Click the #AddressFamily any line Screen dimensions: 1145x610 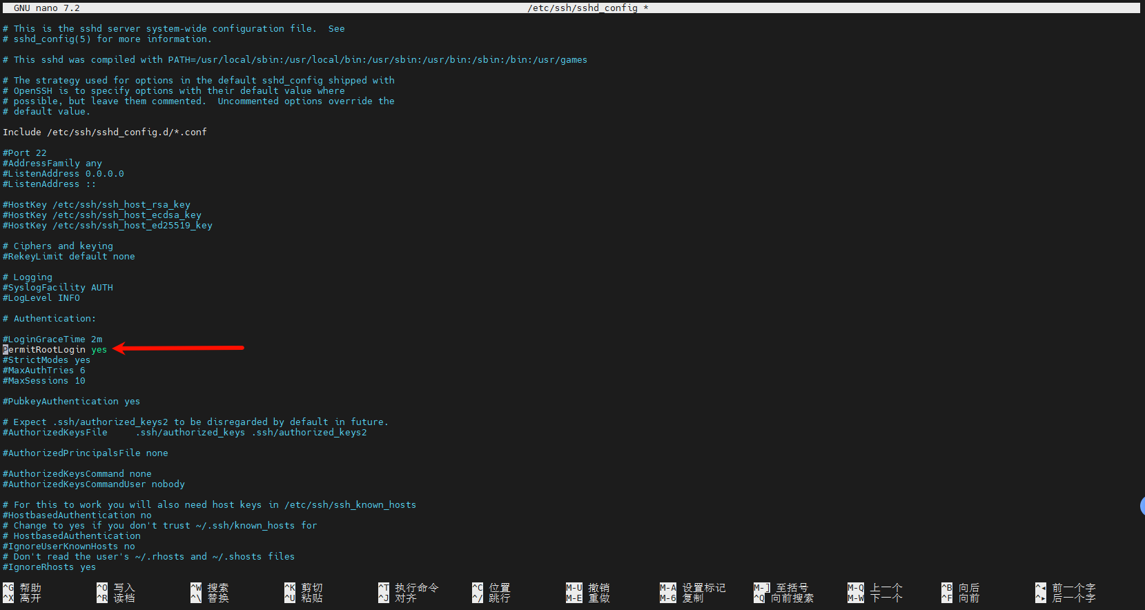click(52, 164)
